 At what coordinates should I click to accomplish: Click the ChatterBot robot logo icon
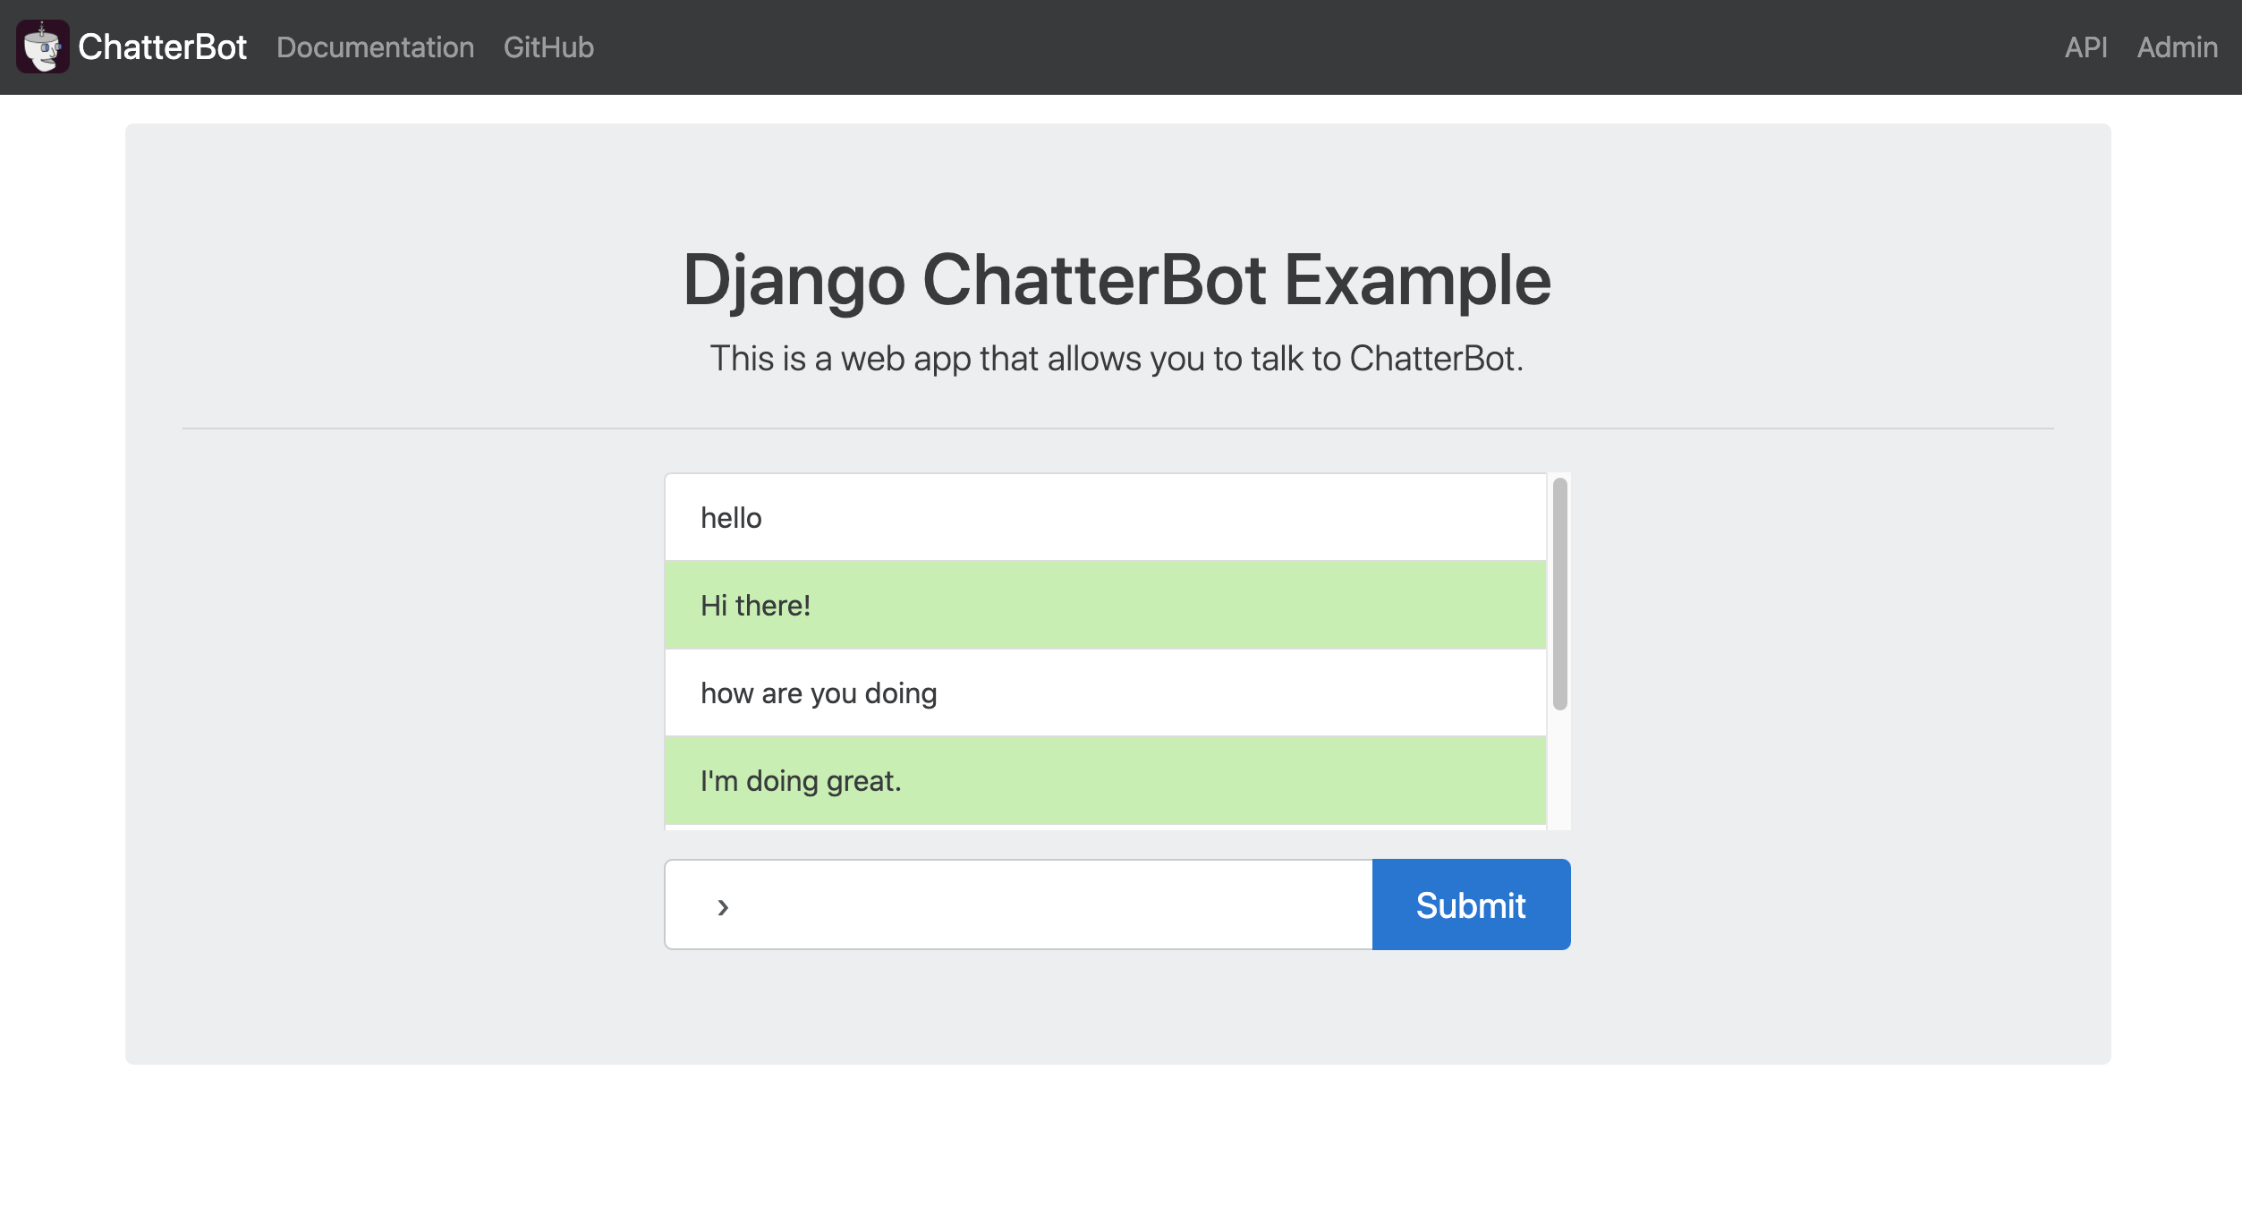point(42,47)
